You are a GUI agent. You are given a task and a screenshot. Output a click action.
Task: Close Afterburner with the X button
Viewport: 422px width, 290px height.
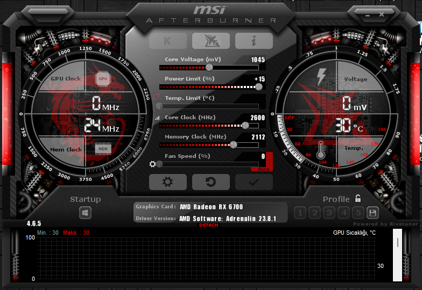click(382, 15)
